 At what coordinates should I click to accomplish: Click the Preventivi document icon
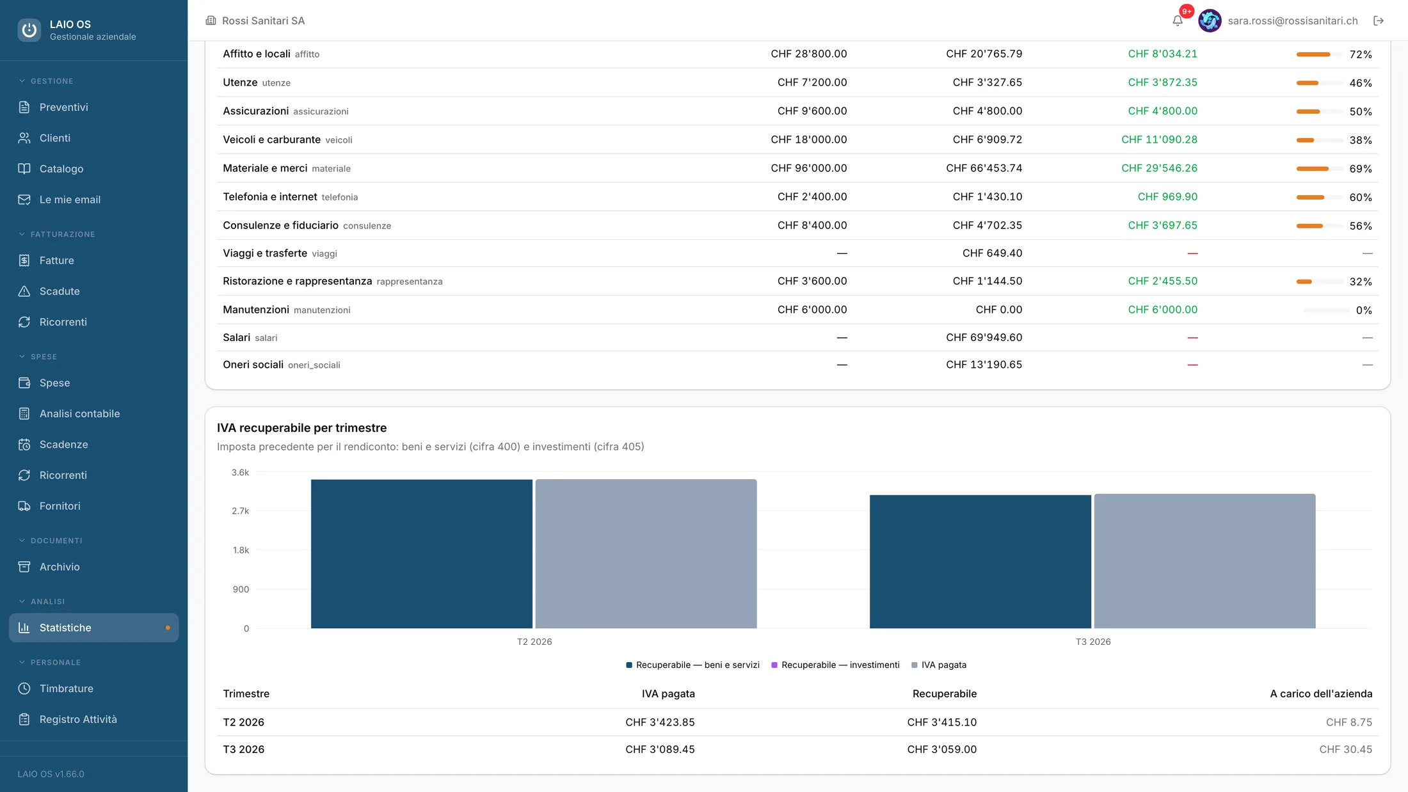(x=24, y=107)
